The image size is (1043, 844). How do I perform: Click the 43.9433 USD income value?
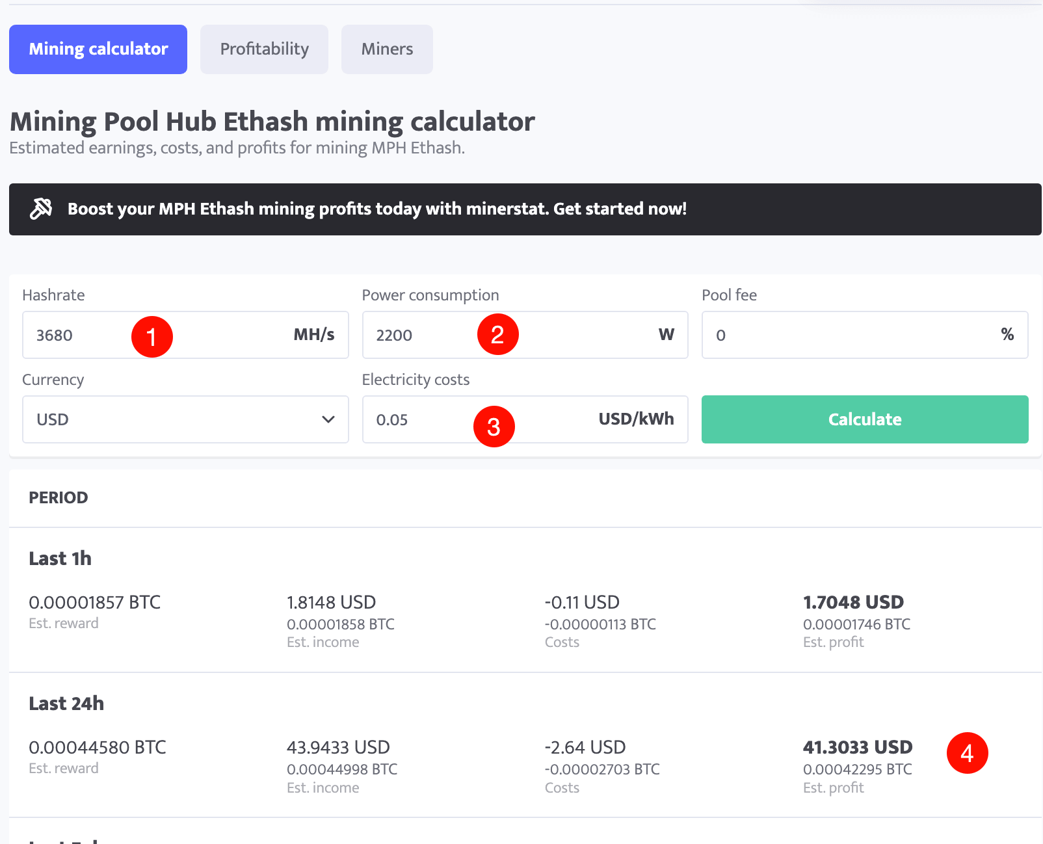[339, 748]
